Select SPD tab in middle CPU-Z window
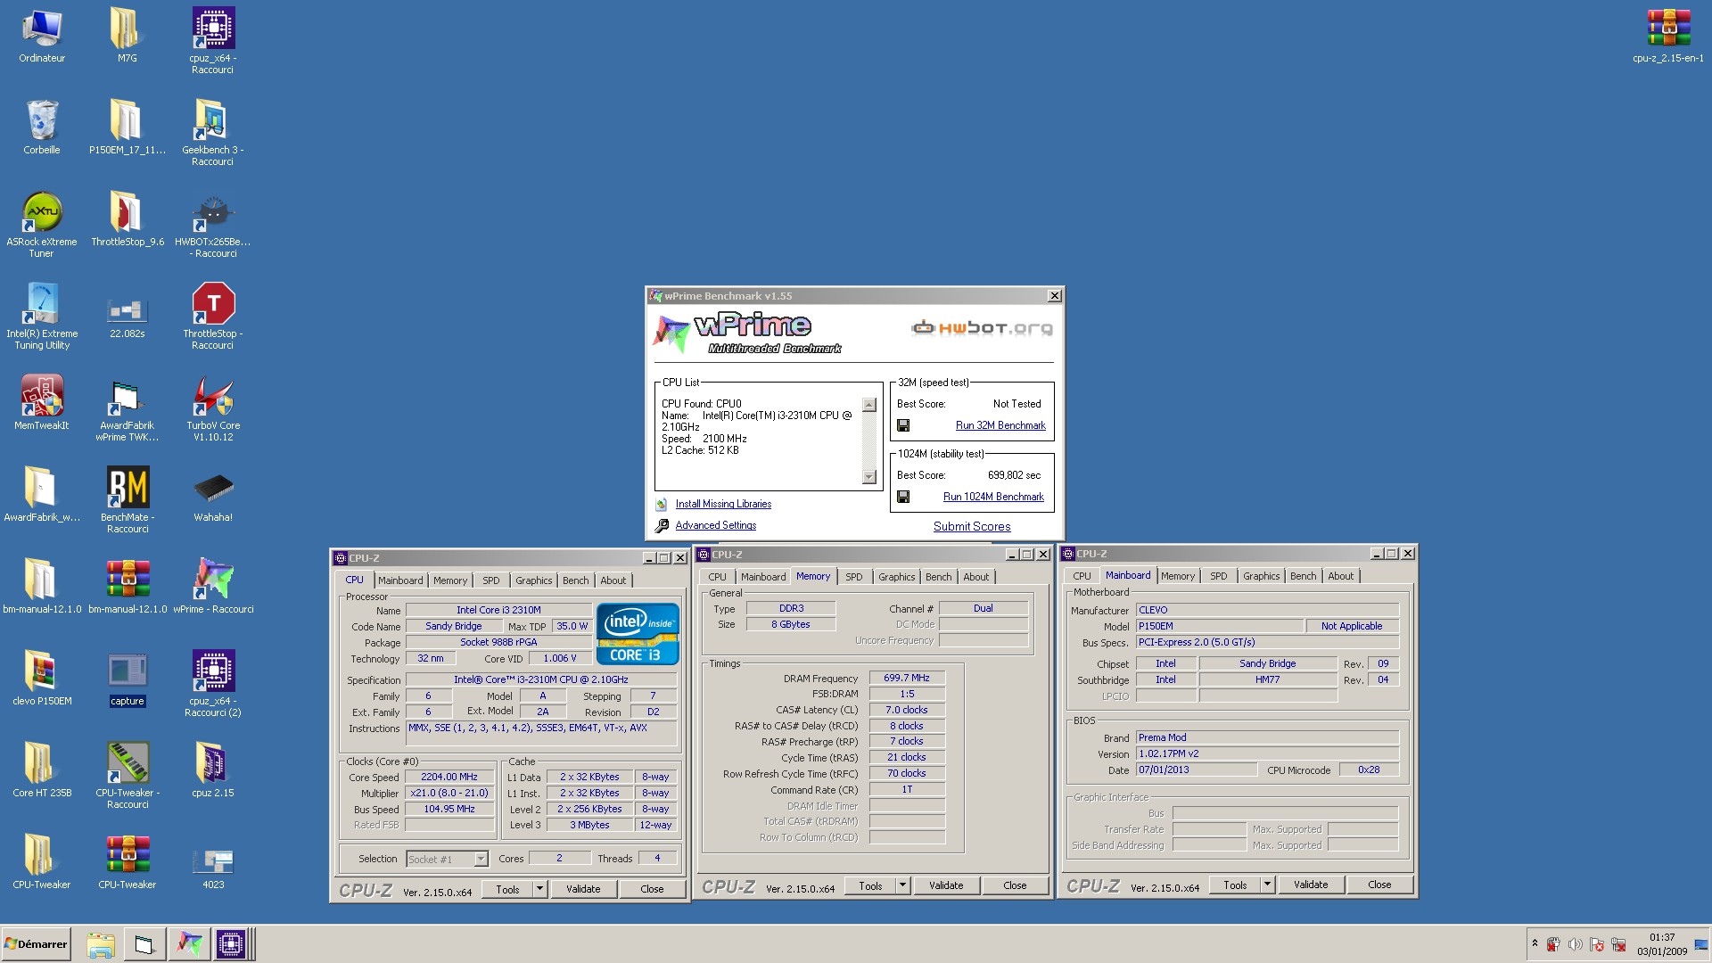 point(853,577)
